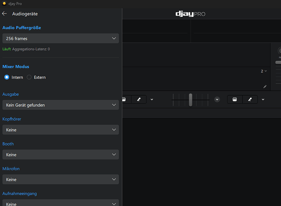Click the right deck sampler pad icon
Screen dimensions: 281x206
pyautogui.click(x=235, y=99)
